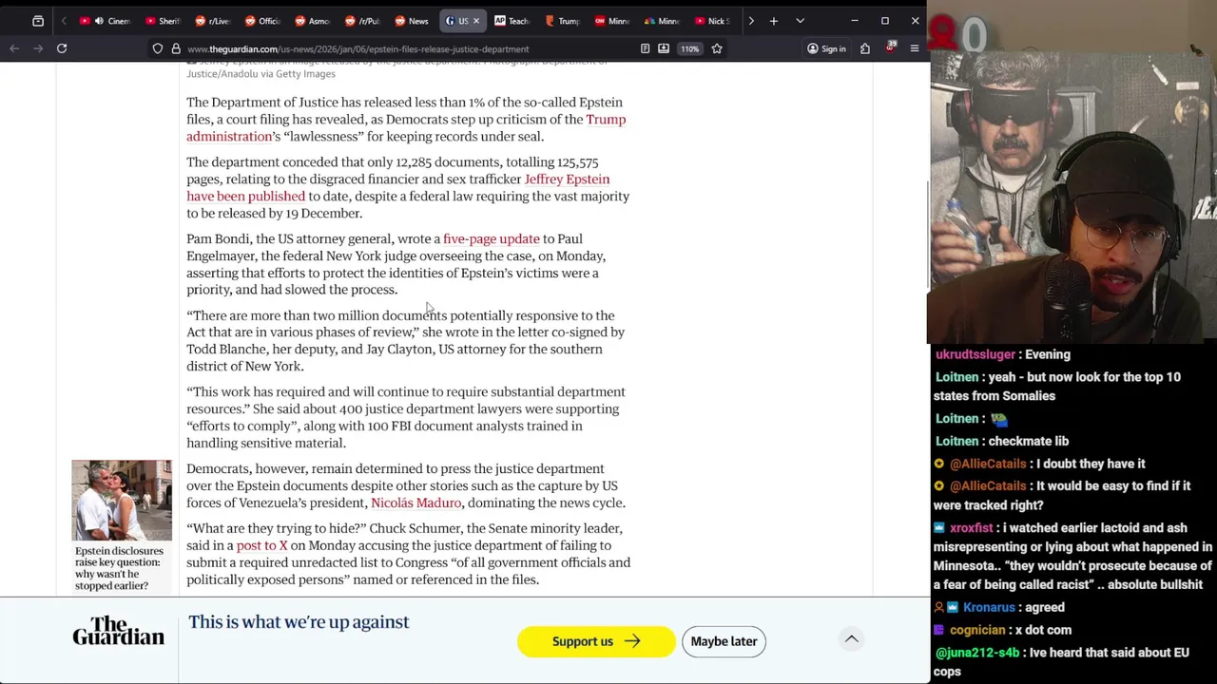1217x684 pixels.
Task: Click the yellow Support us button
Action: tap(596, 641)
